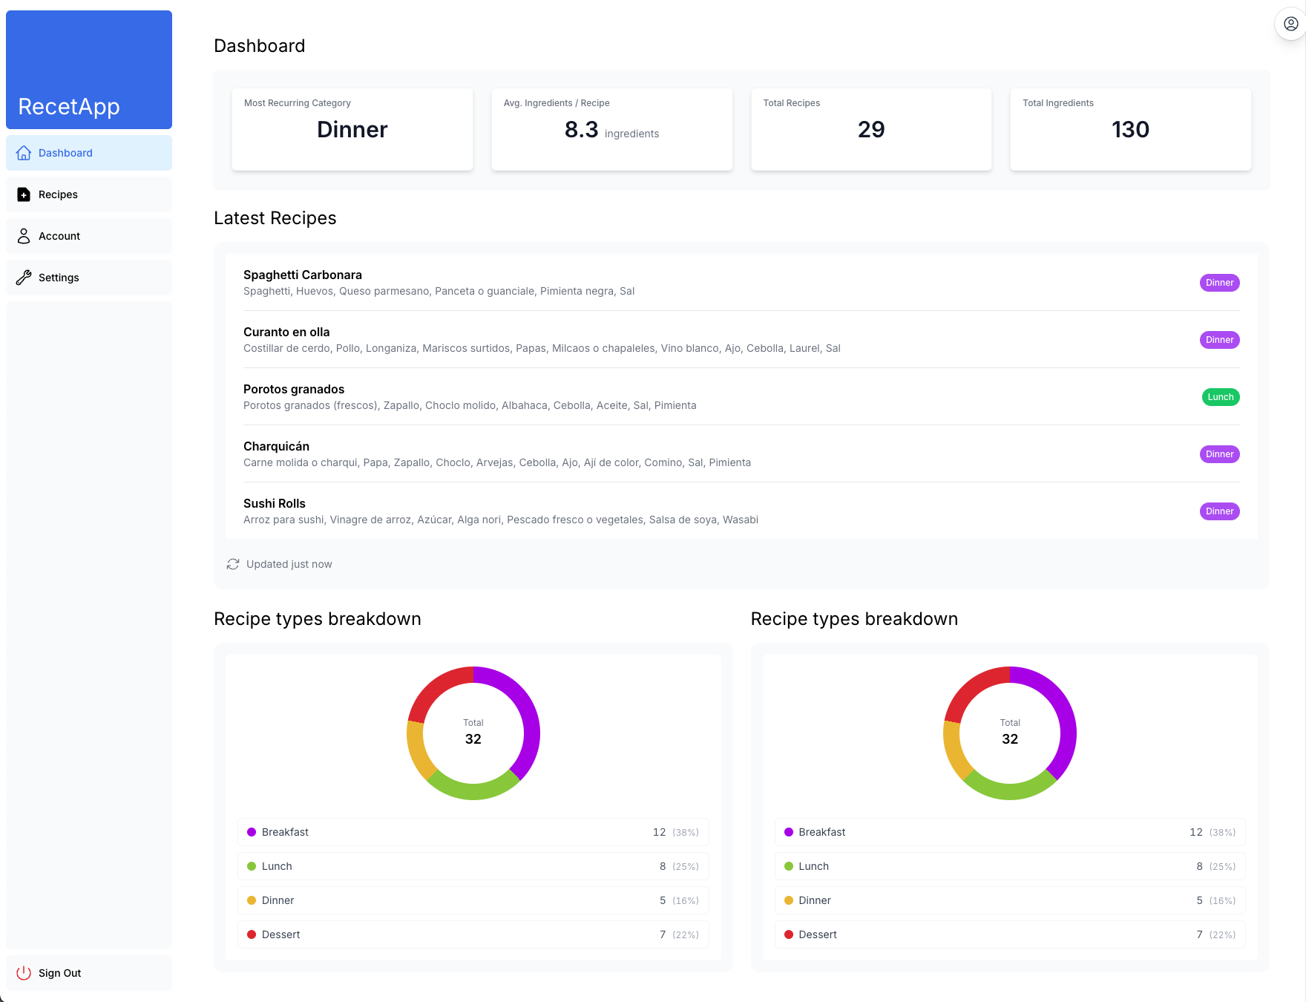Go to the Account menu item
Viewport: 1306px width, 1002px height.
point(89,236)
